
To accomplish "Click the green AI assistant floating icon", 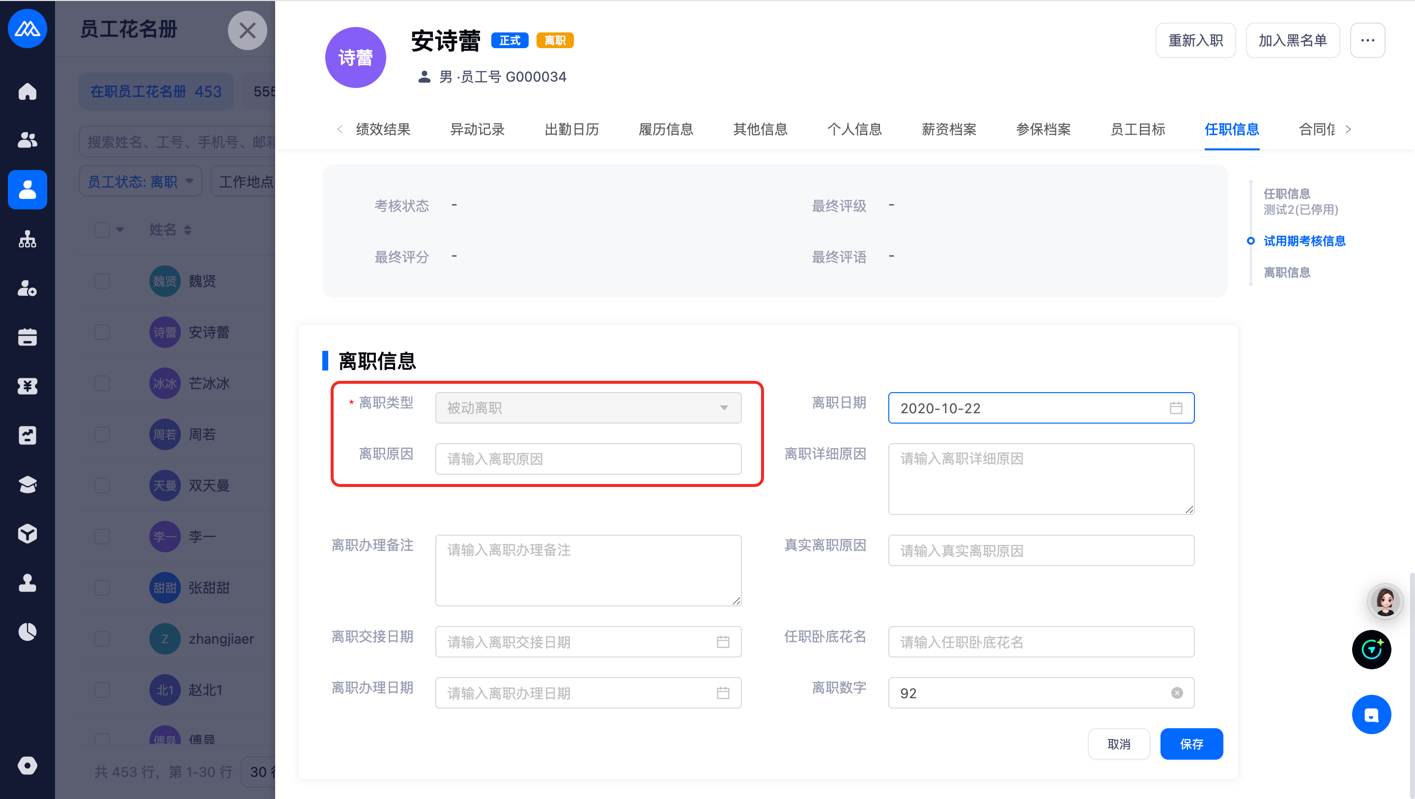I will [x=1371, y=650].
